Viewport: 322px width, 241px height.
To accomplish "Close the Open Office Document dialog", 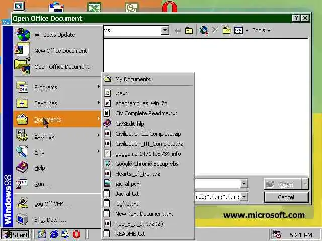I will (x=305, y=18).
